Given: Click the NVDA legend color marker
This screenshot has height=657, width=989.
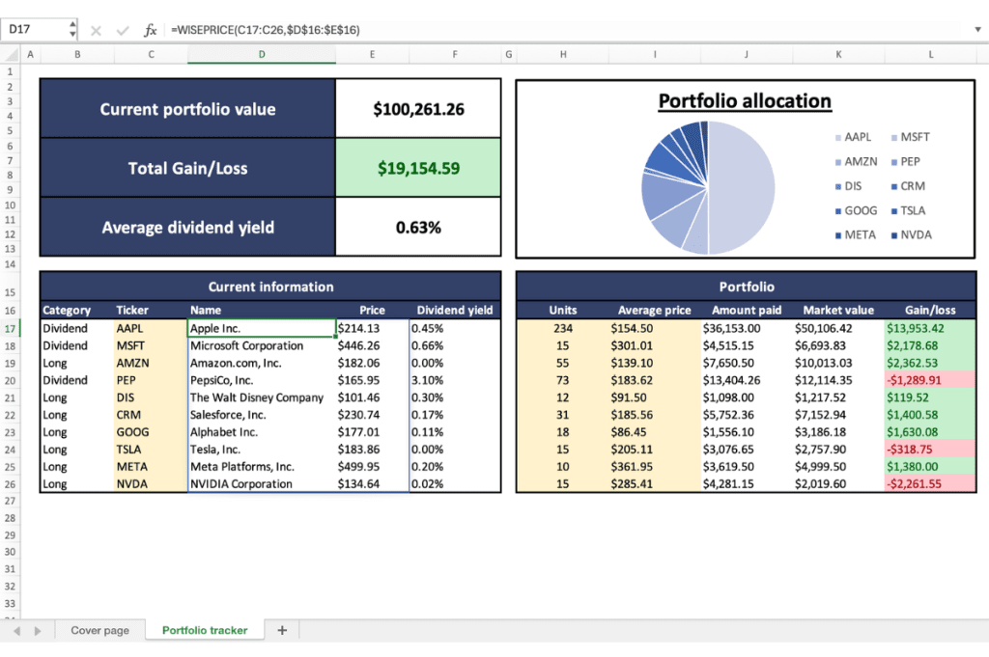Looking at the screenshot, I should click(893, 235).
